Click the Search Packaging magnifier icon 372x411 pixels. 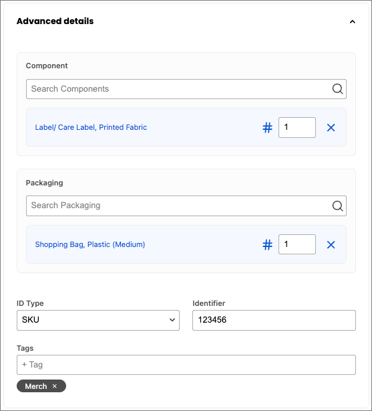tap(337, 205)
